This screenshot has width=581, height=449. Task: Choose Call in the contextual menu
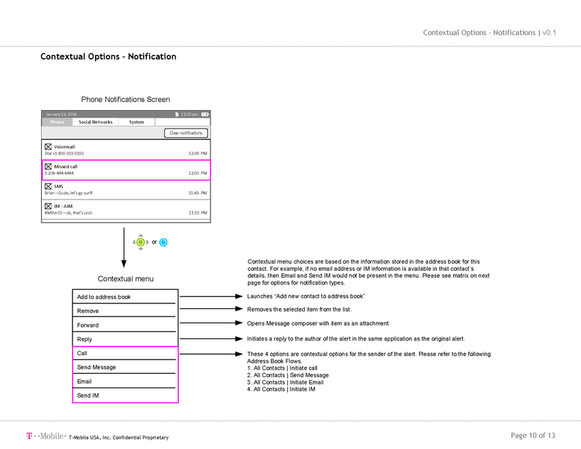point(125,353)
